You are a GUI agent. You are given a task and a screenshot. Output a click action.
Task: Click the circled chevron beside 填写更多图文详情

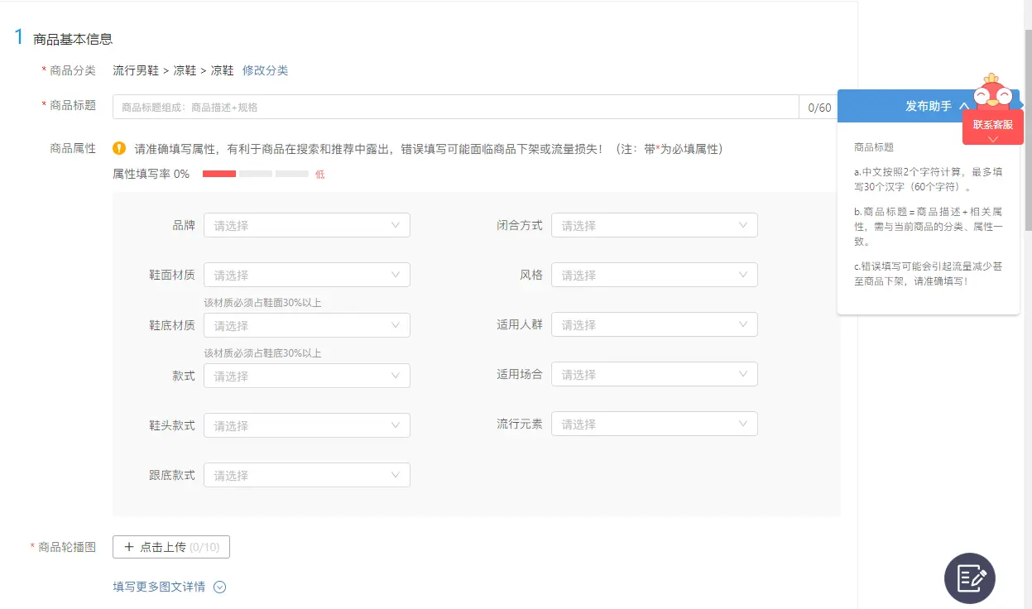219,587
